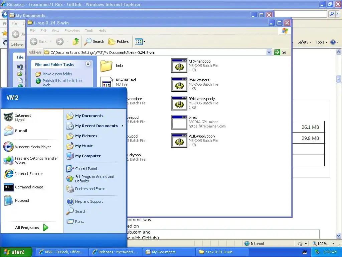Open Files and Settings Transfer Wizard
Screen dimensions: 342x257
pyautogui.click(x=31, y=160)
